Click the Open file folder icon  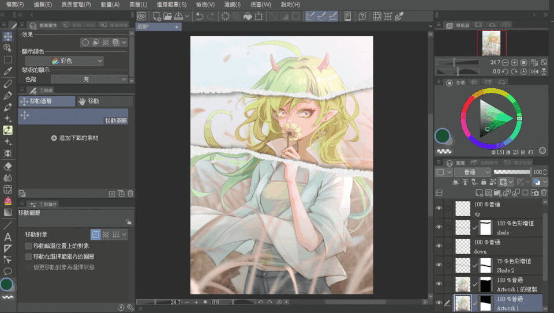coord(167,16)
